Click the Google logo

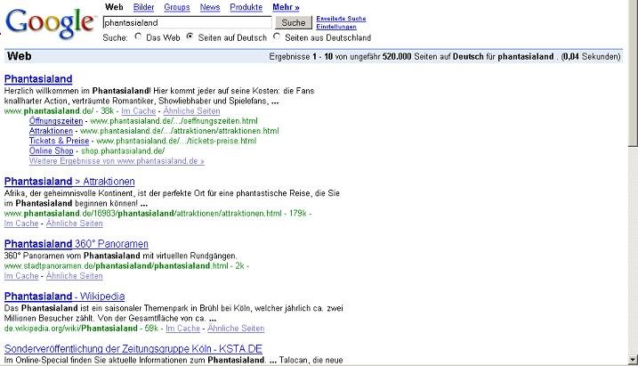[x=51, y=24]
